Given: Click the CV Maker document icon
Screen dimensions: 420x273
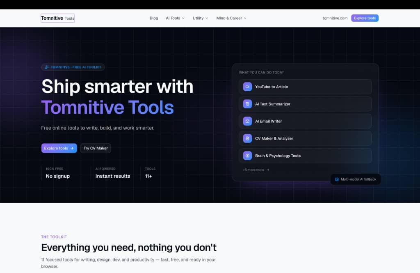Looking at the screenshot, I should 247,138.
